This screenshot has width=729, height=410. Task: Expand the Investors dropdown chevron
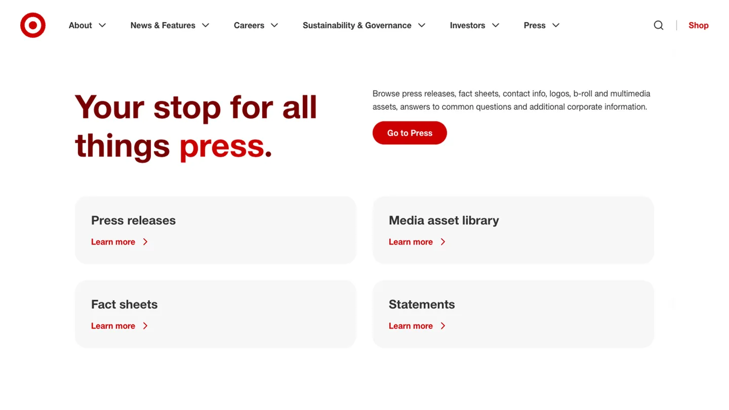pos(496,25)
